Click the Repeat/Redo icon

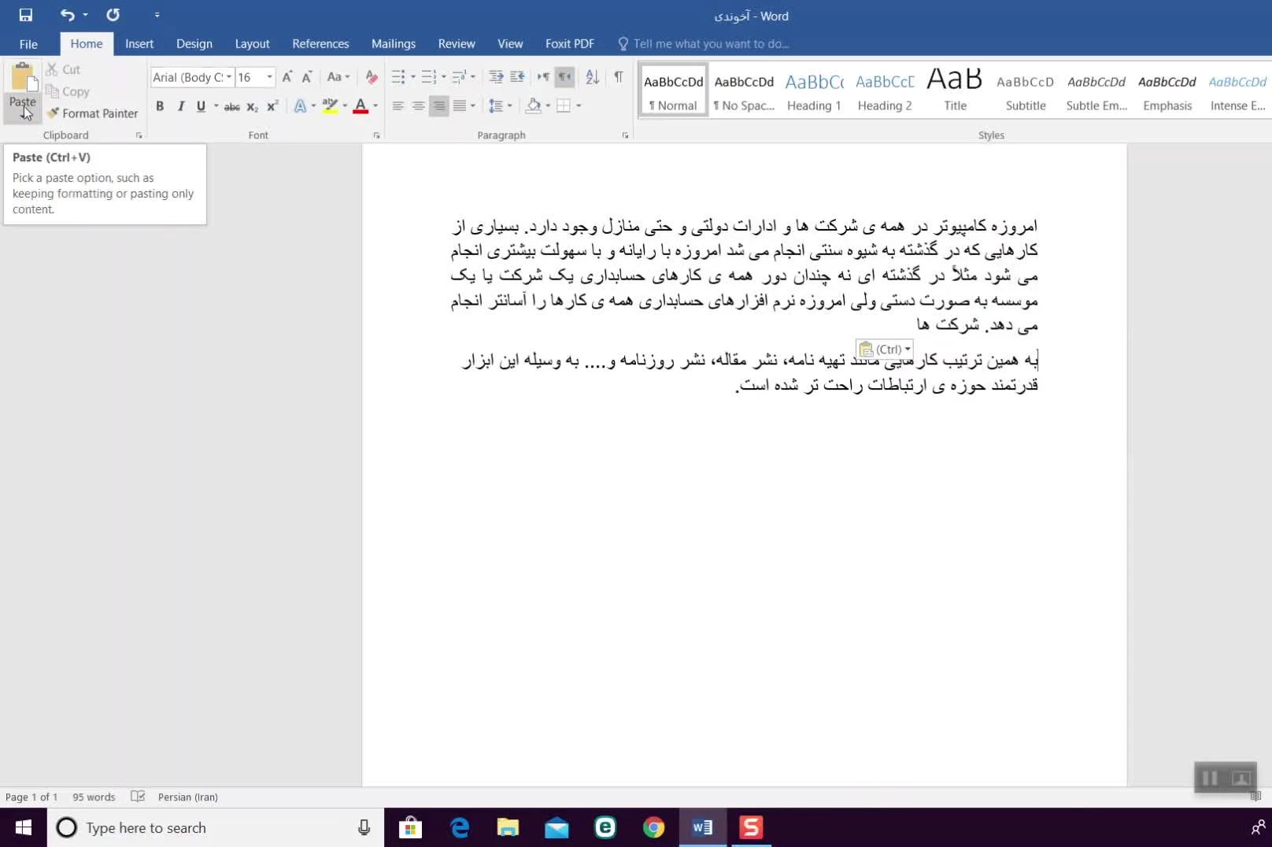click(113, 15)
